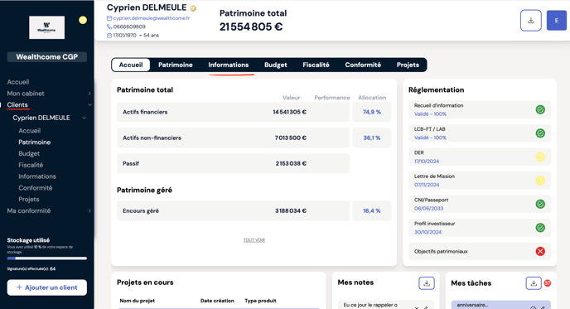Click the phone icon before 0666609809
The width and height of the screenshot is (570, 309).
pos(109,27)
